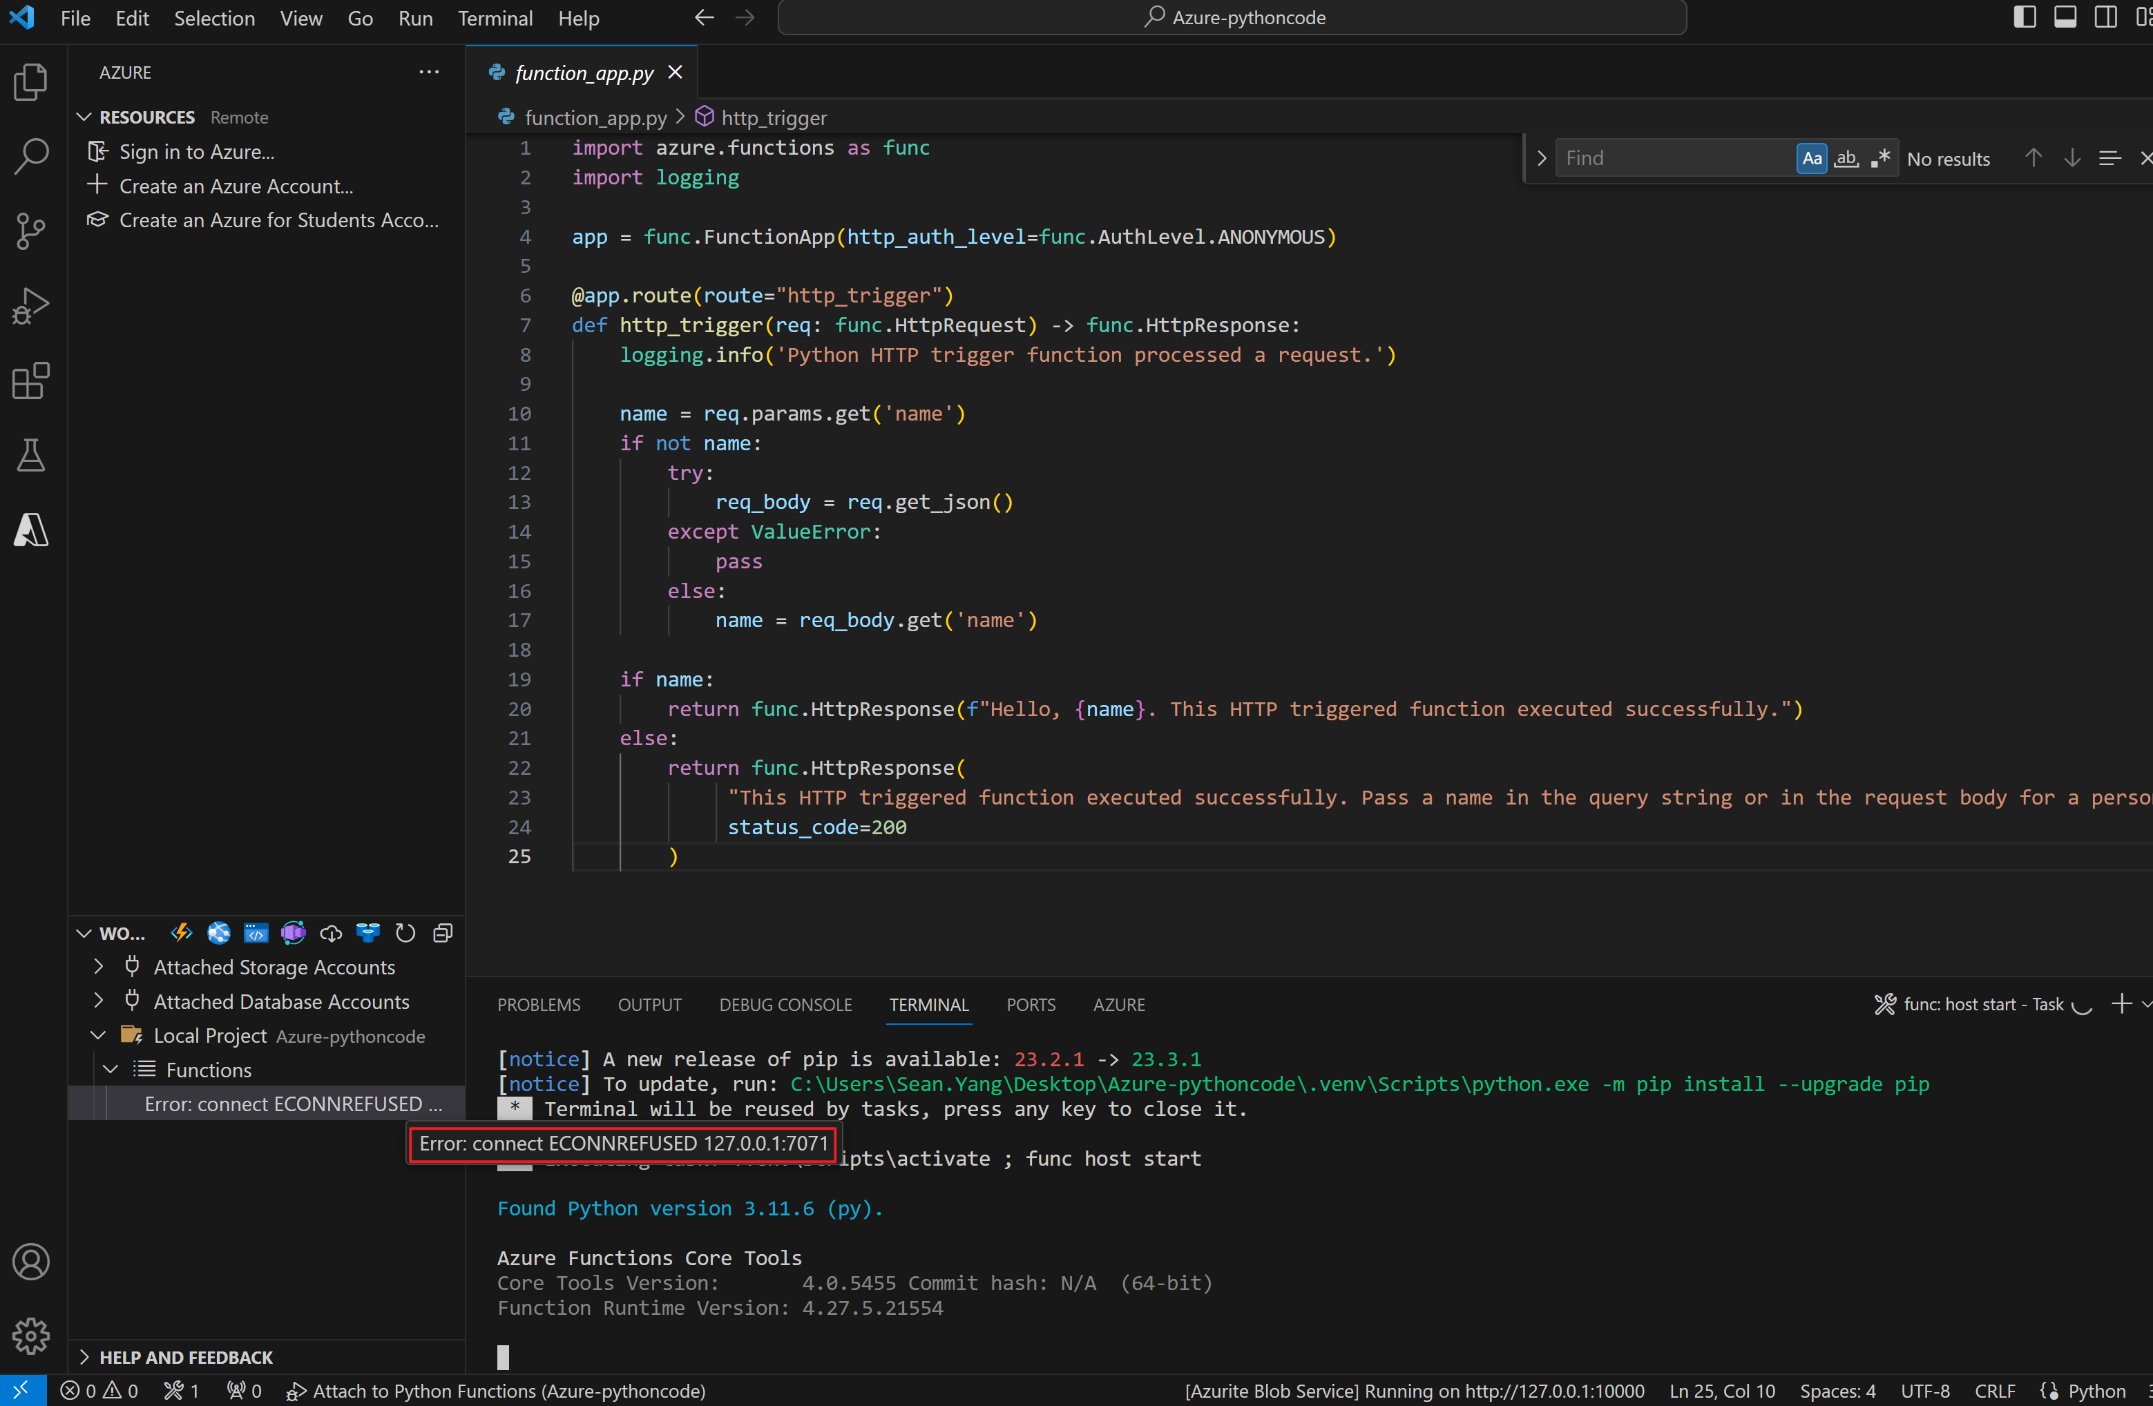Open the Run and Debug view
This screenshot has width=2153, height=1406.
pyautogui.click(x=32, y=306)
